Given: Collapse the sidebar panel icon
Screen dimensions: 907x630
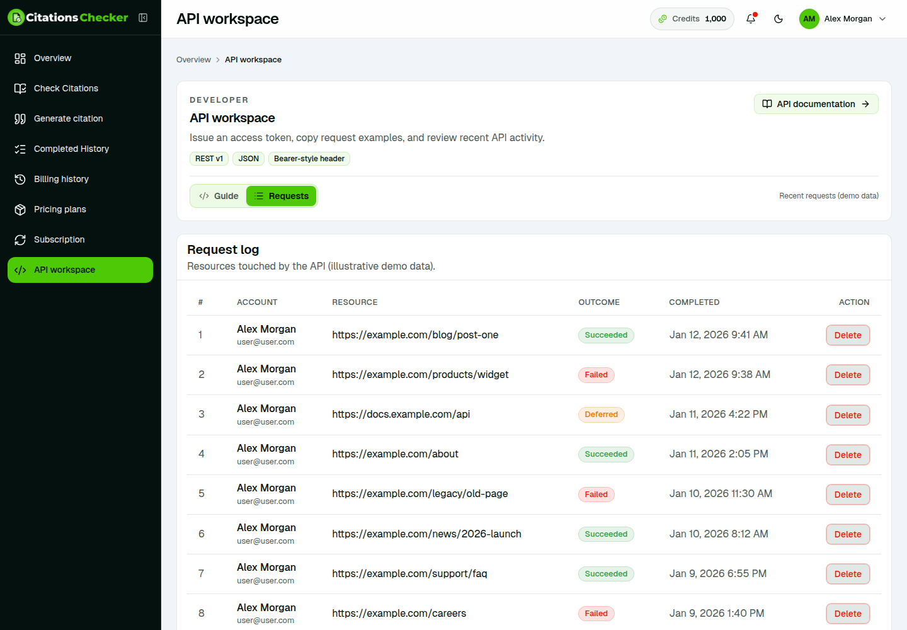Looking at the screenshot, I should 143,18.
